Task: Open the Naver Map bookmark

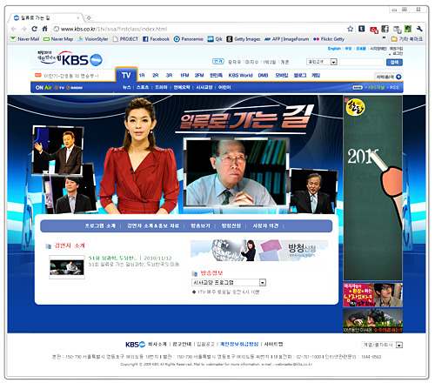Action: tap(58, 39)
